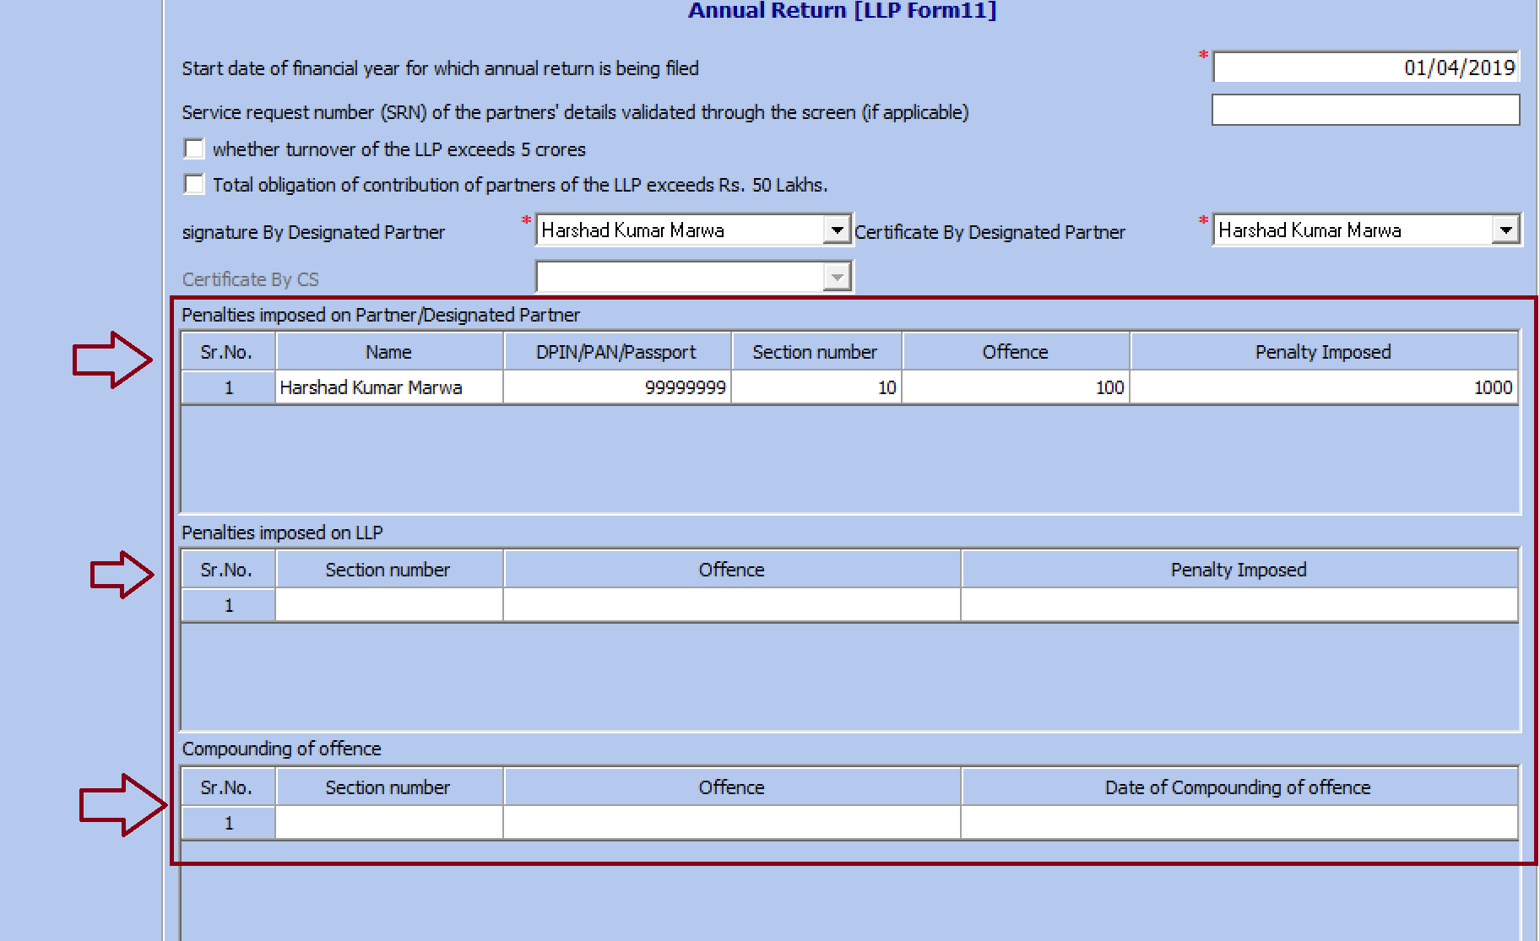
Task: Click Section number cell in Compounding of offence row
Action: 389,823
